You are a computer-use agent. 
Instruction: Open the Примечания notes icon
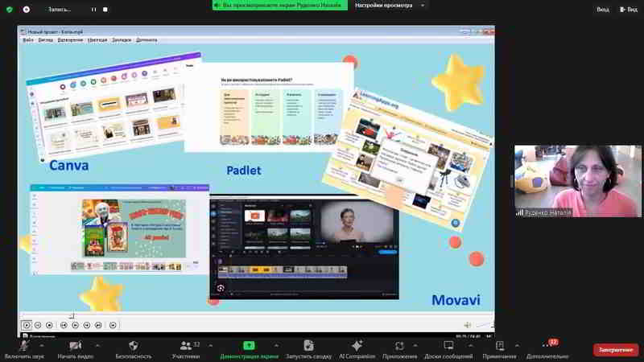click(x=499, y=346)
